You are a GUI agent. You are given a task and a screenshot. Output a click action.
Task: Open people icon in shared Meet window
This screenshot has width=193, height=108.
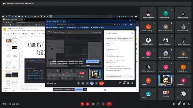pos(124,83)
